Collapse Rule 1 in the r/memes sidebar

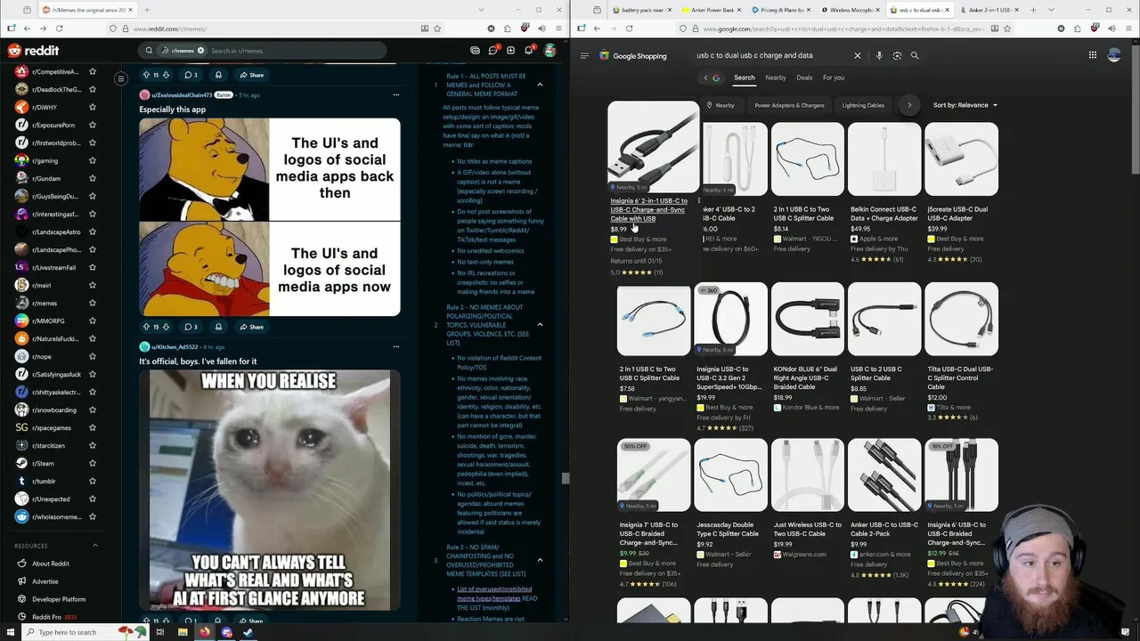[540, 85]
